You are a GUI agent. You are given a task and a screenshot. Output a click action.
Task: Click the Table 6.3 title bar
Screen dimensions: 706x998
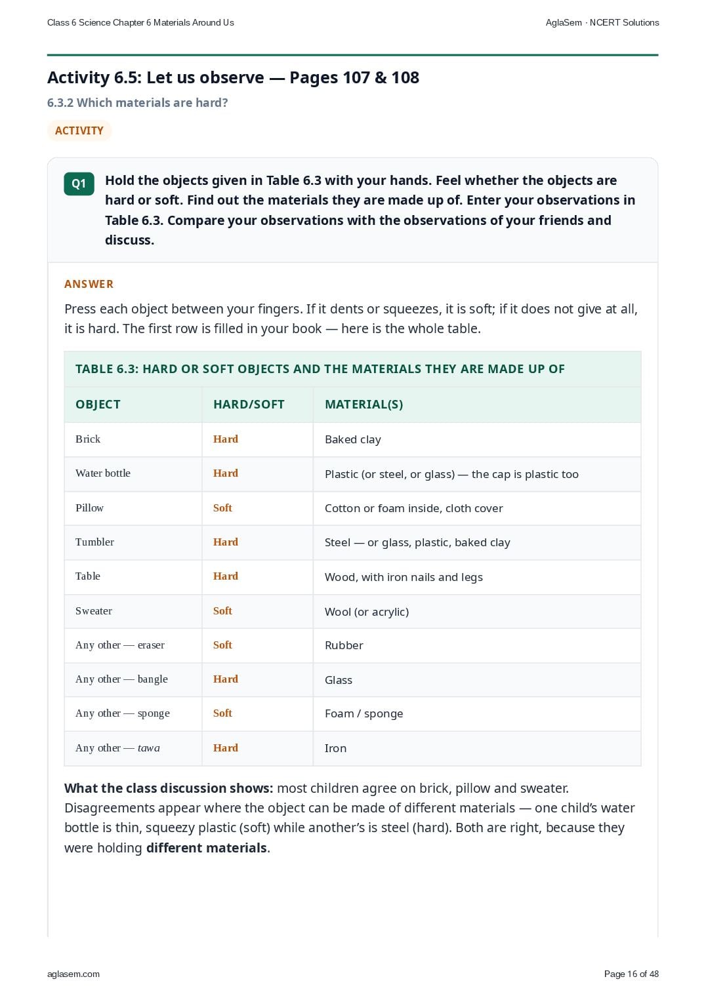coord(352,369)
